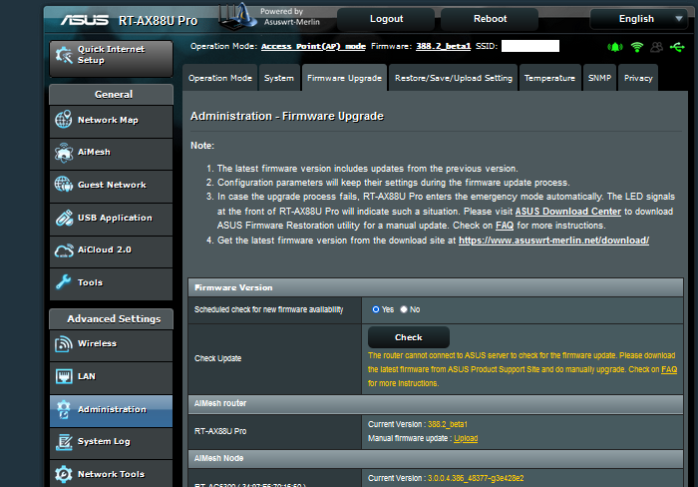Click the FAQ link in yellow warning
Image resolution: width=698 pixels, height=487 pixels.
point(669,369)
